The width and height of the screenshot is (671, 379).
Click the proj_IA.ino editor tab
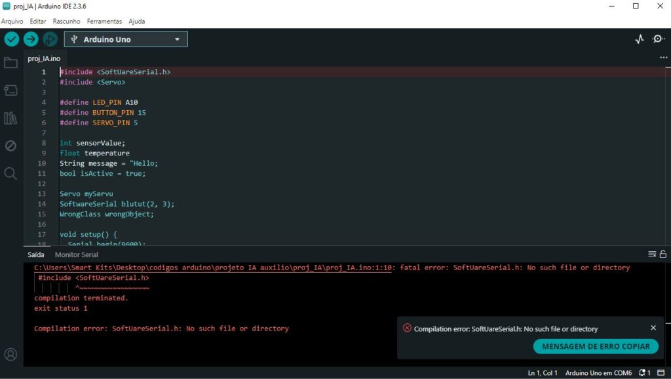[44, 58]
